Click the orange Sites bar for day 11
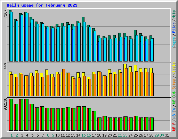The width and height of the screenshot is (178, 139). [x=64, y=82]
